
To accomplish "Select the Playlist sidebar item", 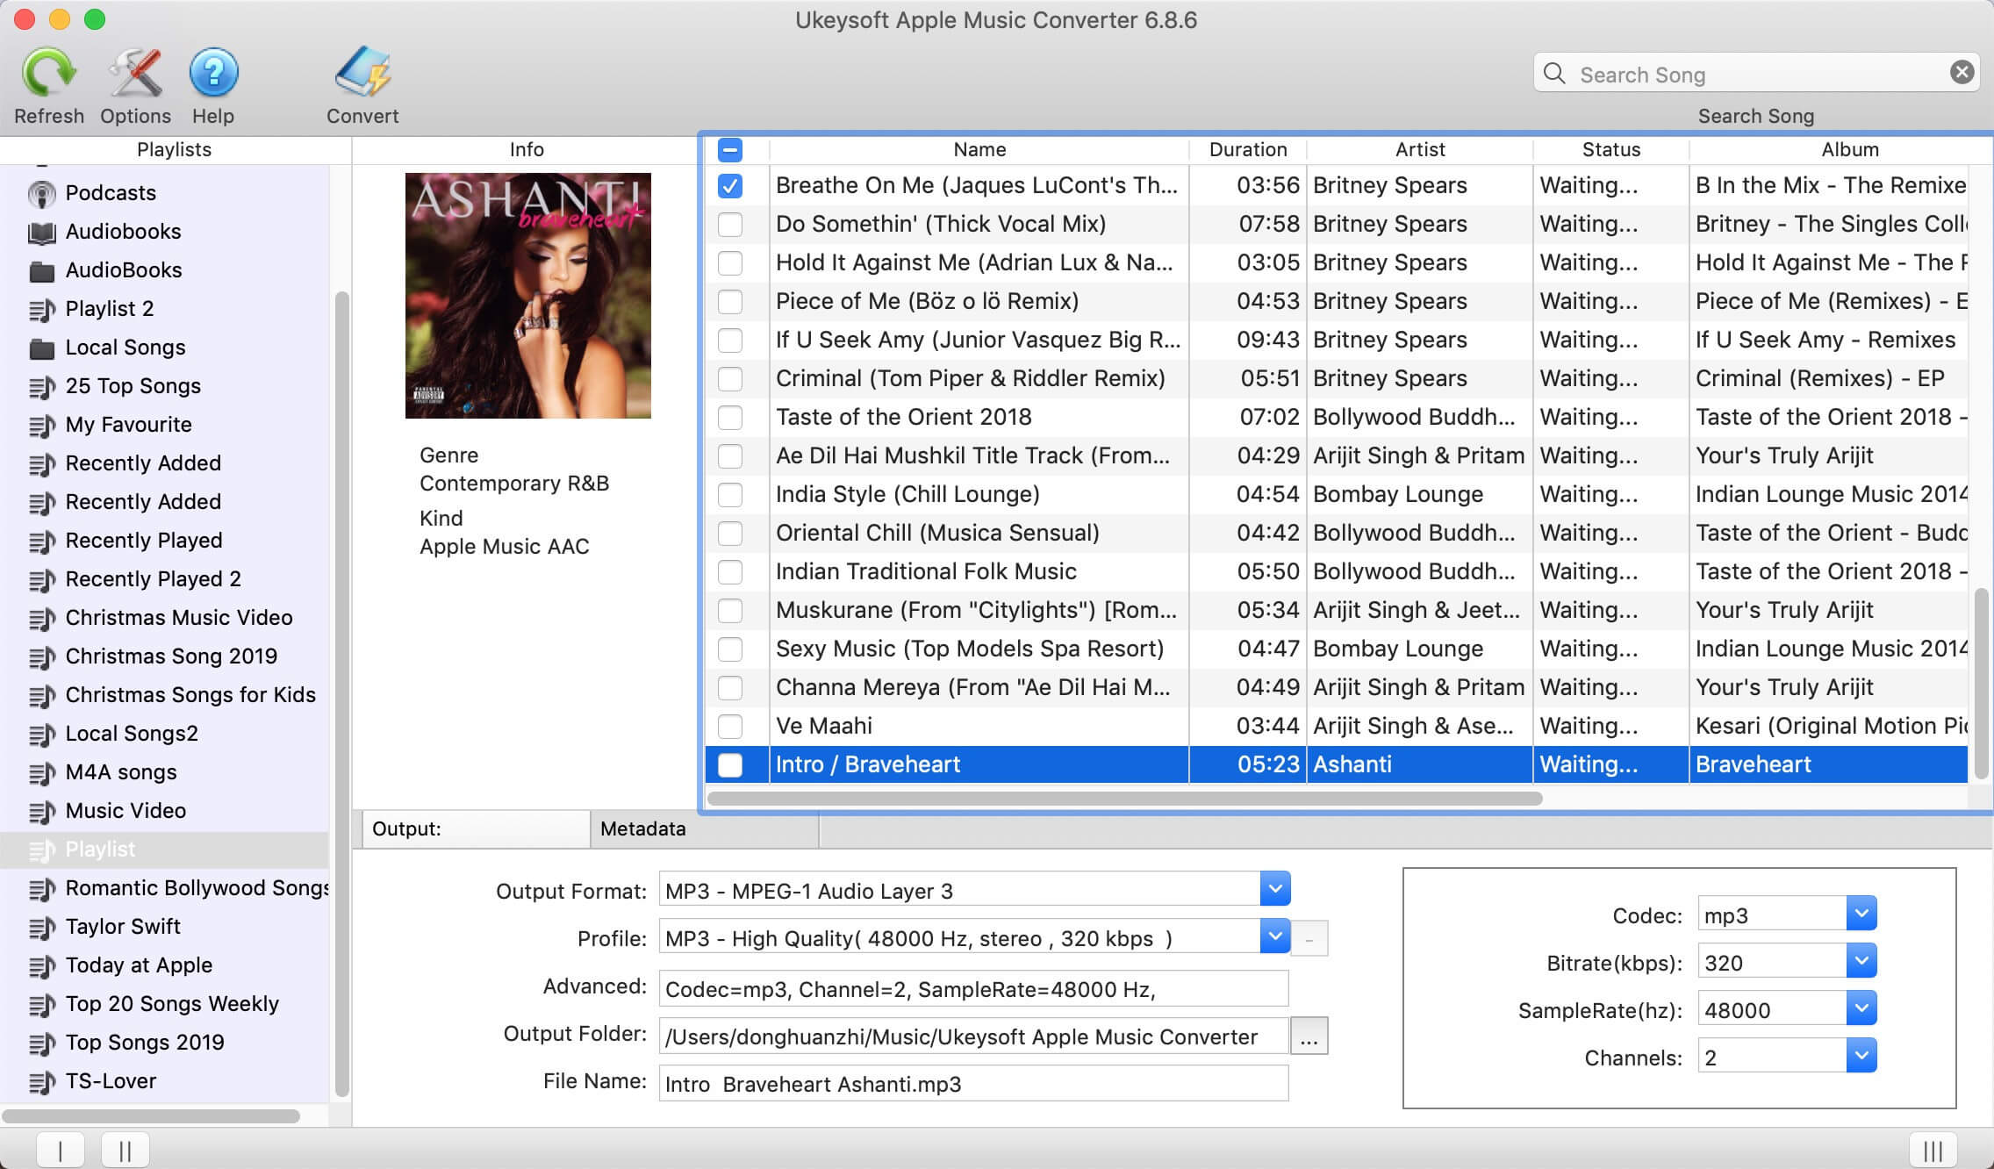I will (x=99, y=848).
